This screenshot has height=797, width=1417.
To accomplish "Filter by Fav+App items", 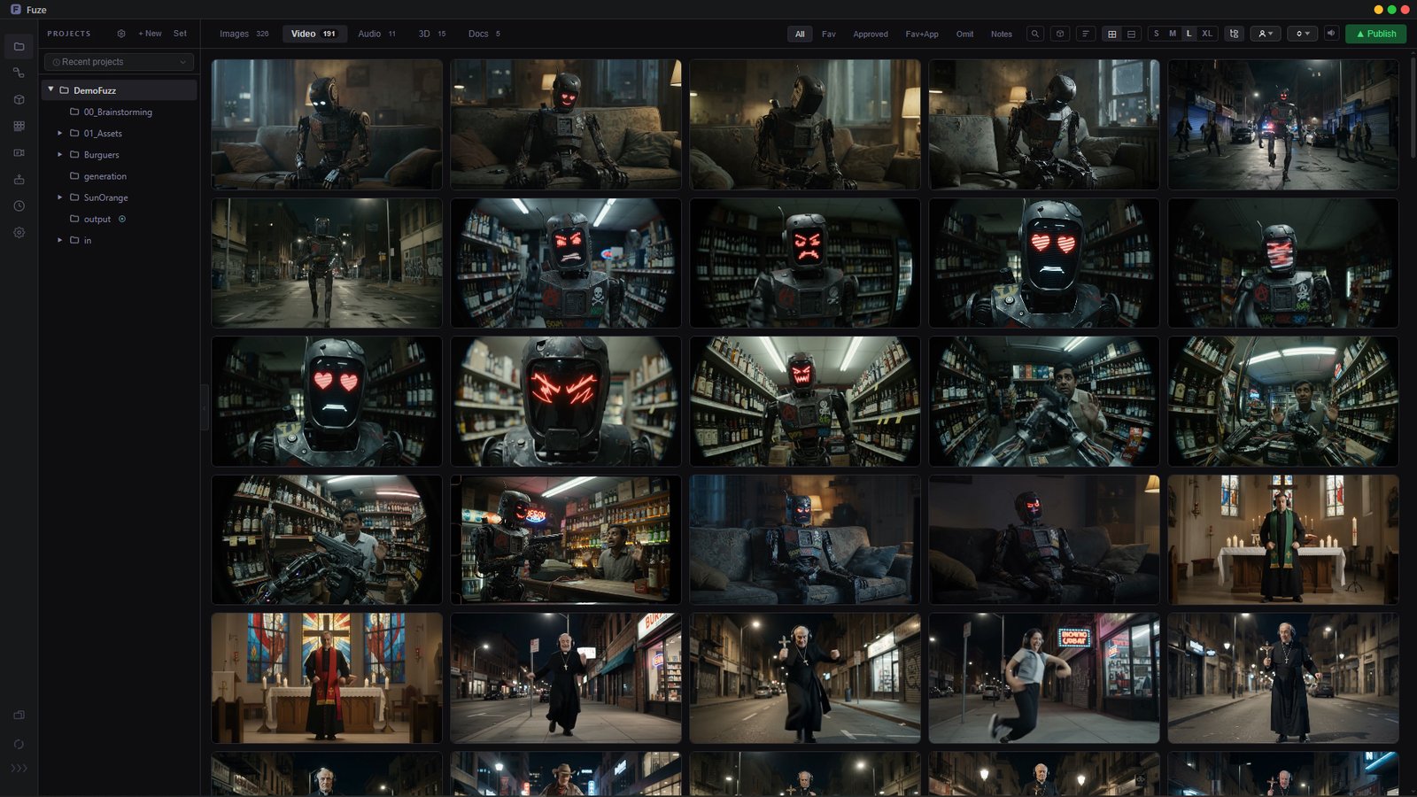I will tap(922, 34).
